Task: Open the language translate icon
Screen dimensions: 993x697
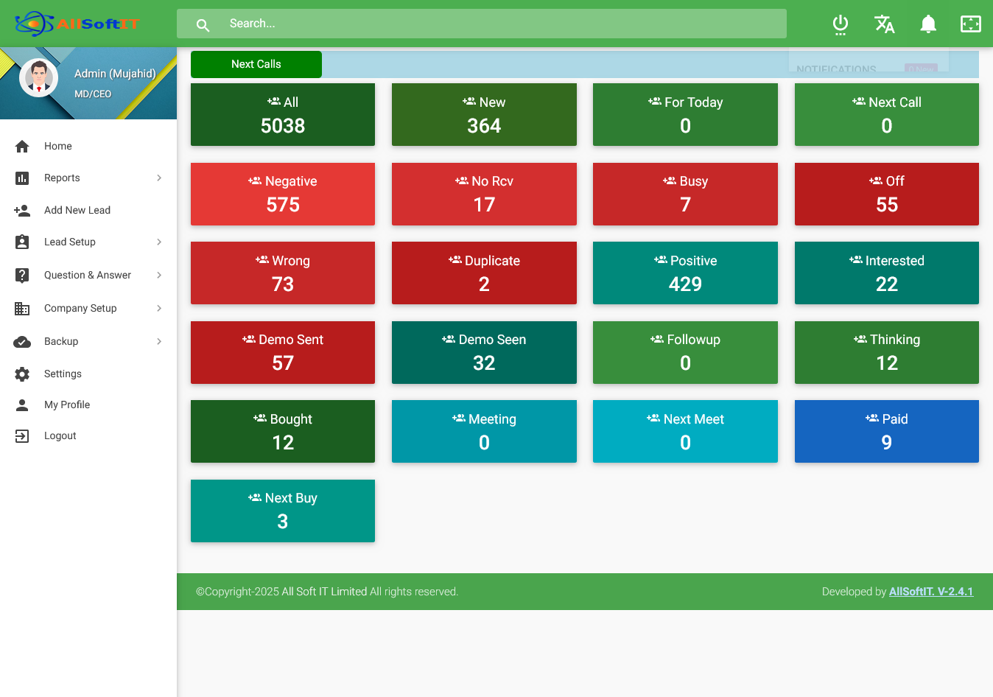Action: [x=884, y=24]
